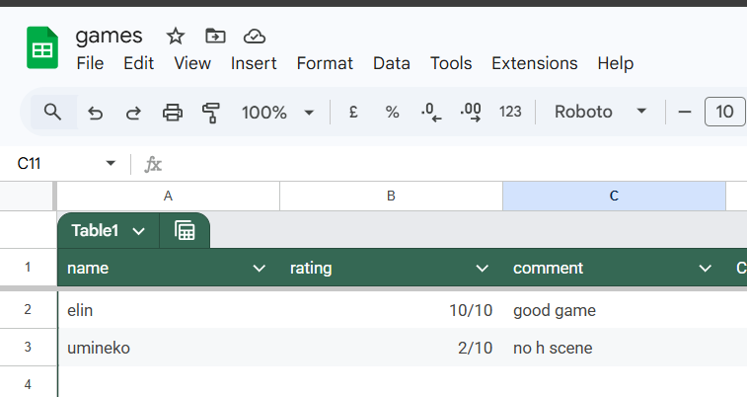This screenshot has width=747, height=397.
Task: Select column C header
Action: tap(614, 196)
